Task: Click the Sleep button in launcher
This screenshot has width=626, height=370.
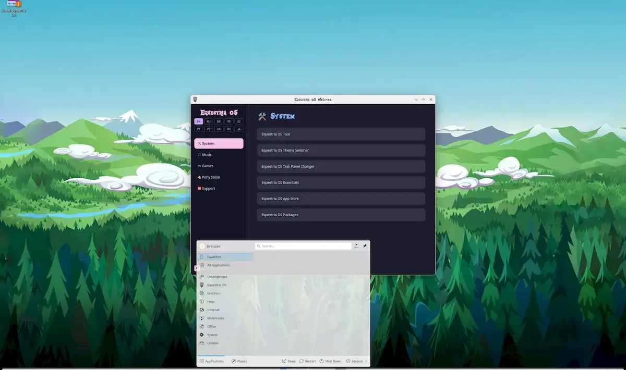Action: tap(288, 361)
